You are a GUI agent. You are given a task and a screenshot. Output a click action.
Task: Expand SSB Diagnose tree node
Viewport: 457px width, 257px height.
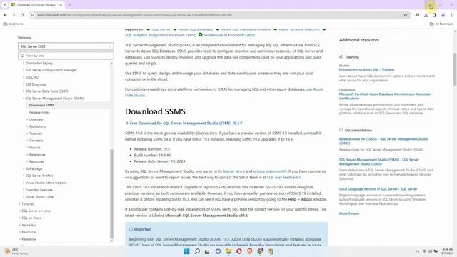click(x=24, y=84)
